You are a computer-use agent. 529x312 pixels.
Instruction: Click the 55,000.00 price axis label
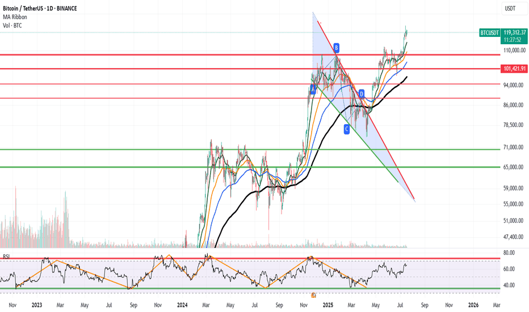514,204
